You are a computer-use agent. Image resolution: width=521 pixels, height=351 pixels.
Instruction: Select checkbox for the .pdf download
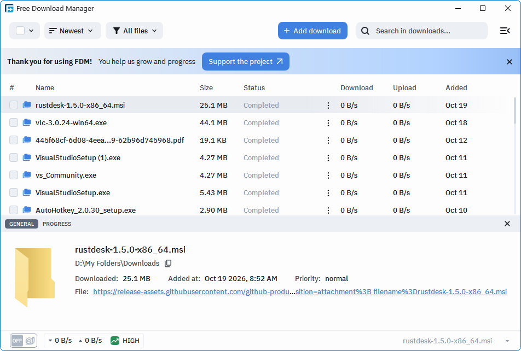(x=14, y=140)
